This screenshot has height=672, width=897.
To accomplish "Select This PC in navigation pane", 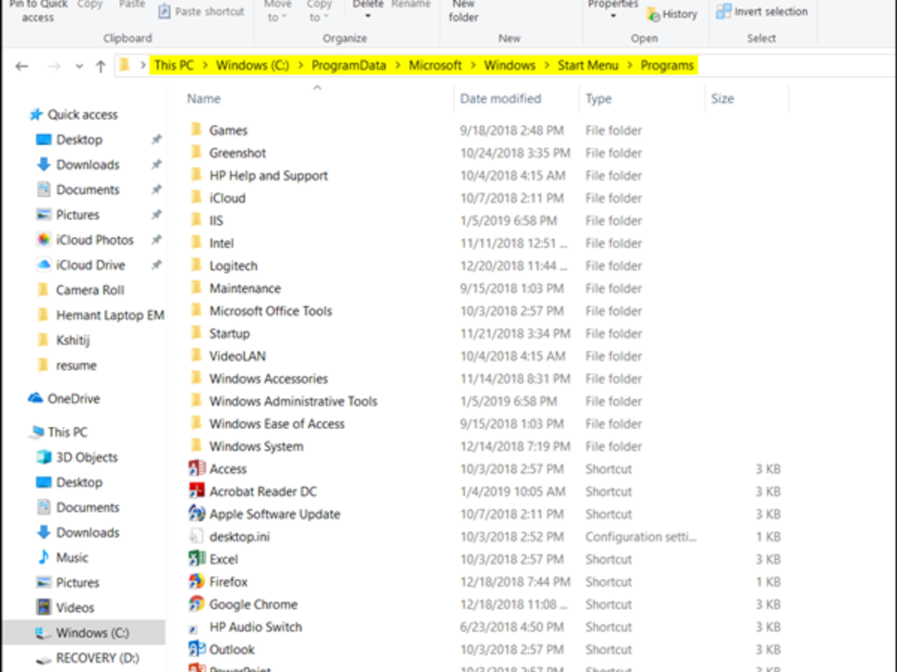I will tap(58, 432).
